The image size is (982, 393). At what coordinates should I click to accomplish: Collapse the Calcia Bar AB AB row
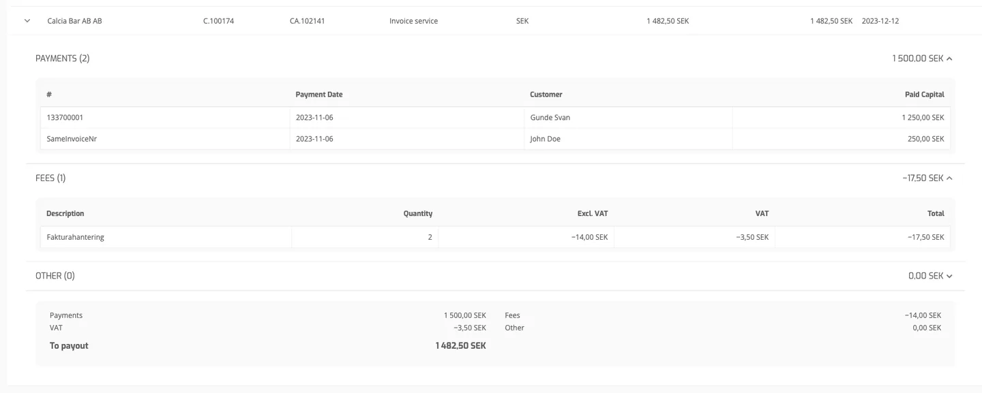(27, 21)
